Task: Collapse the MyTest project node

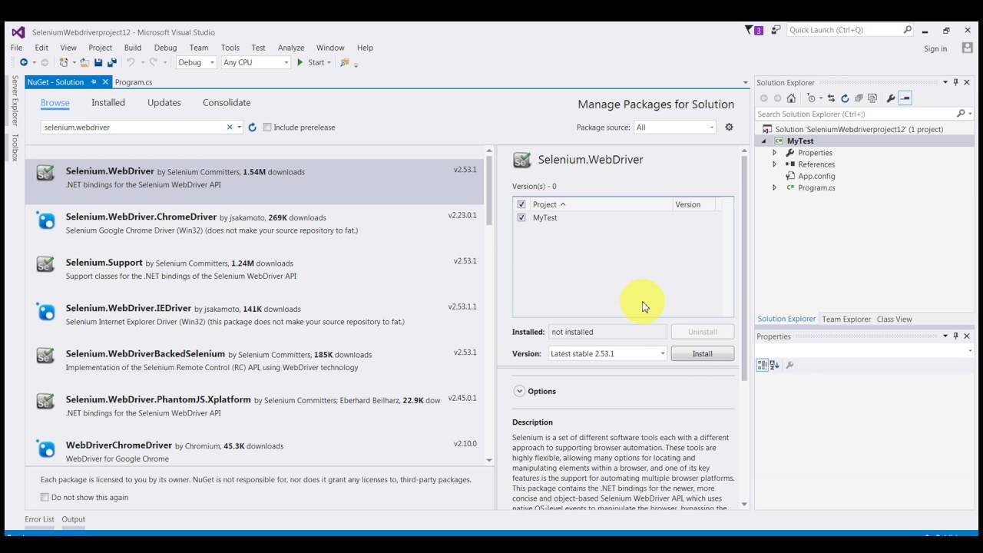Action: [x=764, y=141]
